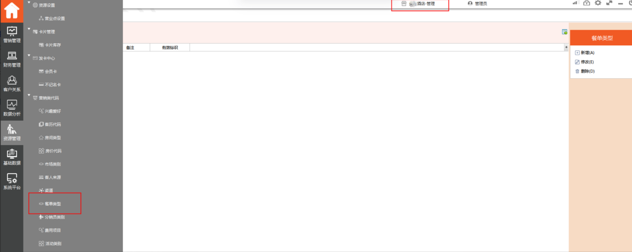Viewport: 632px width, 252px height.
Task: Open the 财务管理 module
Action: (12, 59)
